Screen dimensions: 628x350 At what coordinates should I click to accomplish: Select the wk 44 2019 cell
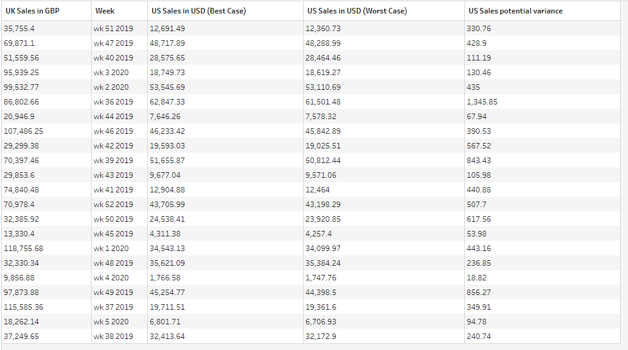pos(113,117)
